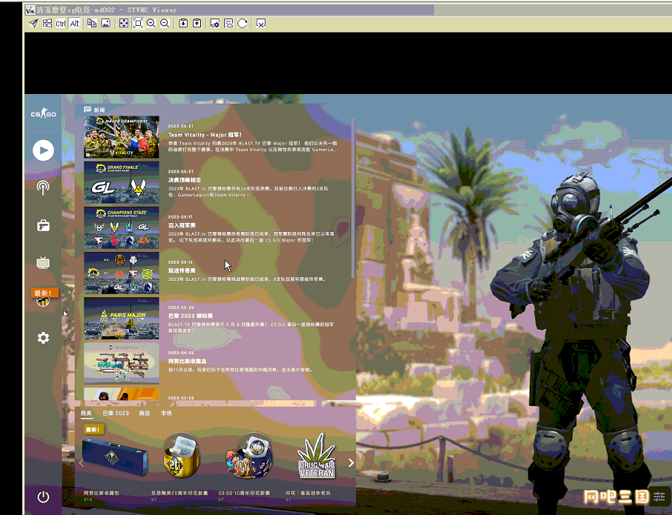672x515 pixels.
Task: Click the orange 最新! badge in sidebar
Action: coord(44,293)
